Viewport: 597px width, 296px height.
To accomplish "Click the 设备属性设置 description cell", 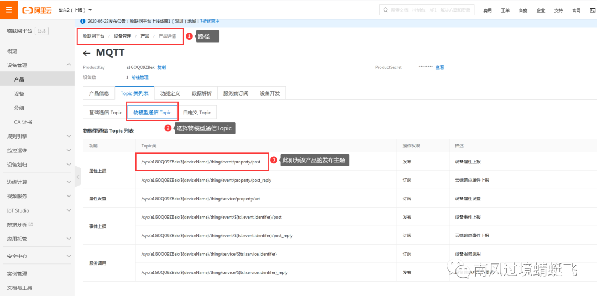I will pyautogui.click(x=523, y=199).
